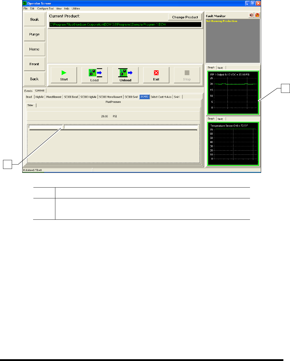Open the HighAir tab
Viewport: 290px width, 361px height.
[x=39, y=97]
